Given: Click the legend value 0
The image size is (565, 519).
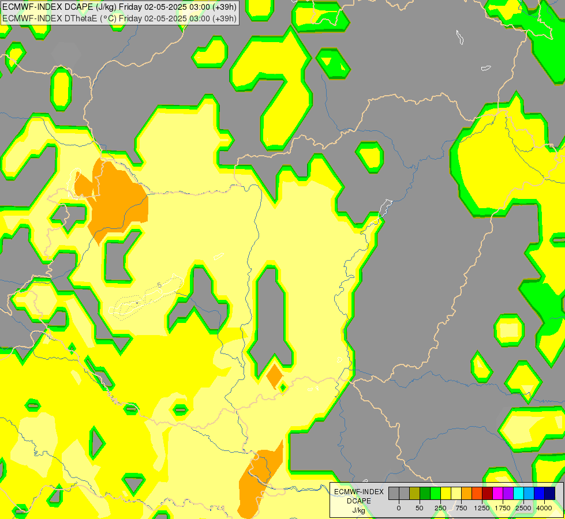Looking at the screenshot, I should click(x=399, y=508).
